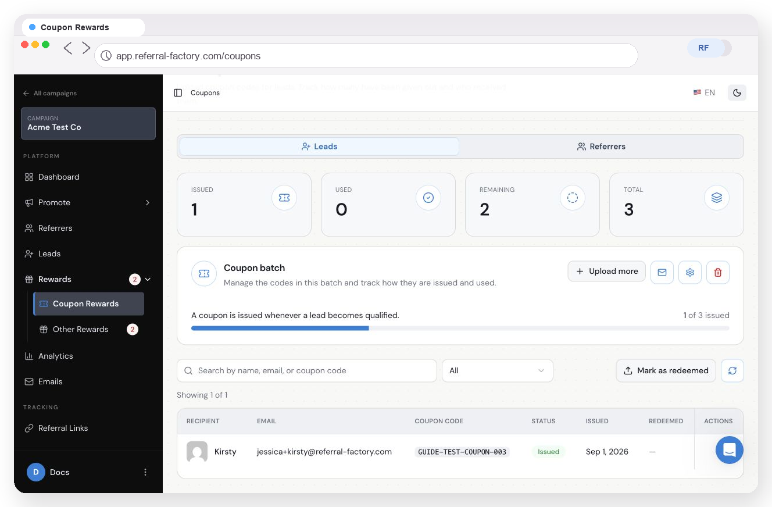Click the Upload more button
This screenshot has width=772, height=507.
coord(607,272)
